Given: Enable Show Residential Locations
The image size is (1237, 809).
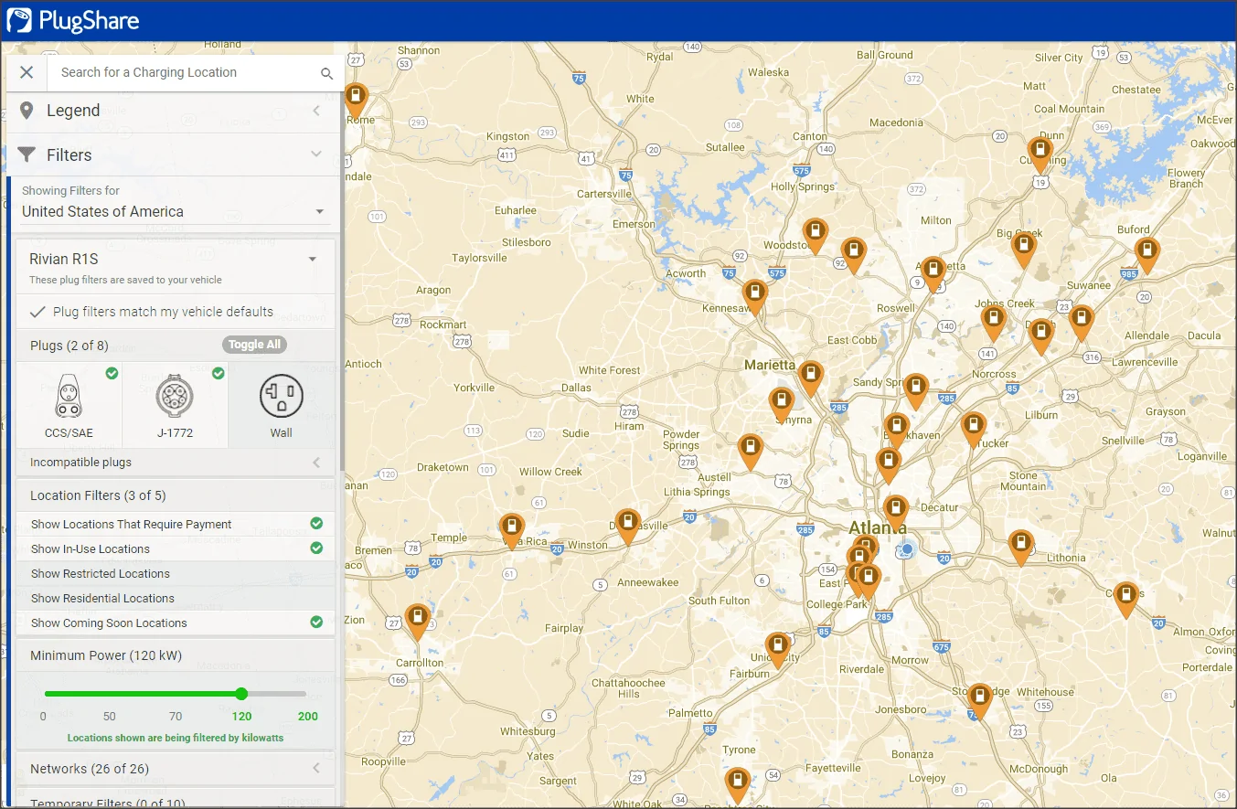Looking at the screenshot, I should click(176, 598).
